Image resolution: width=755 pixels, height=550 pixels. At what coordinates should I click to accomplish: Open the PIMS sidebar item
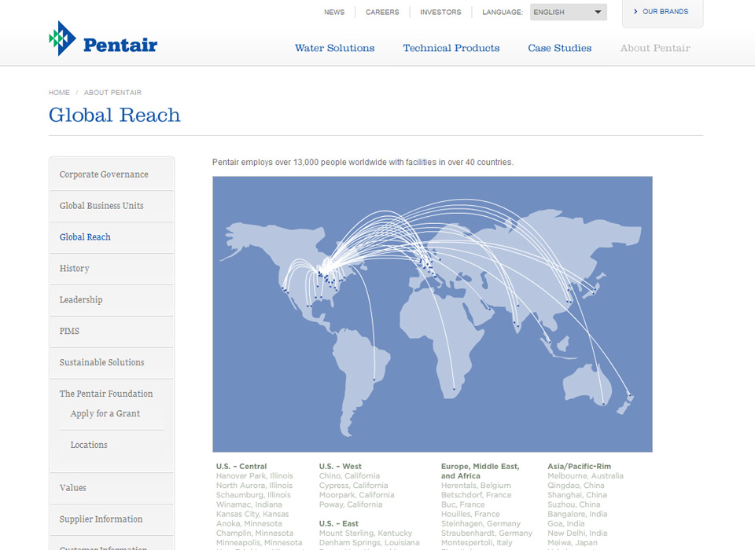(112, 331)
